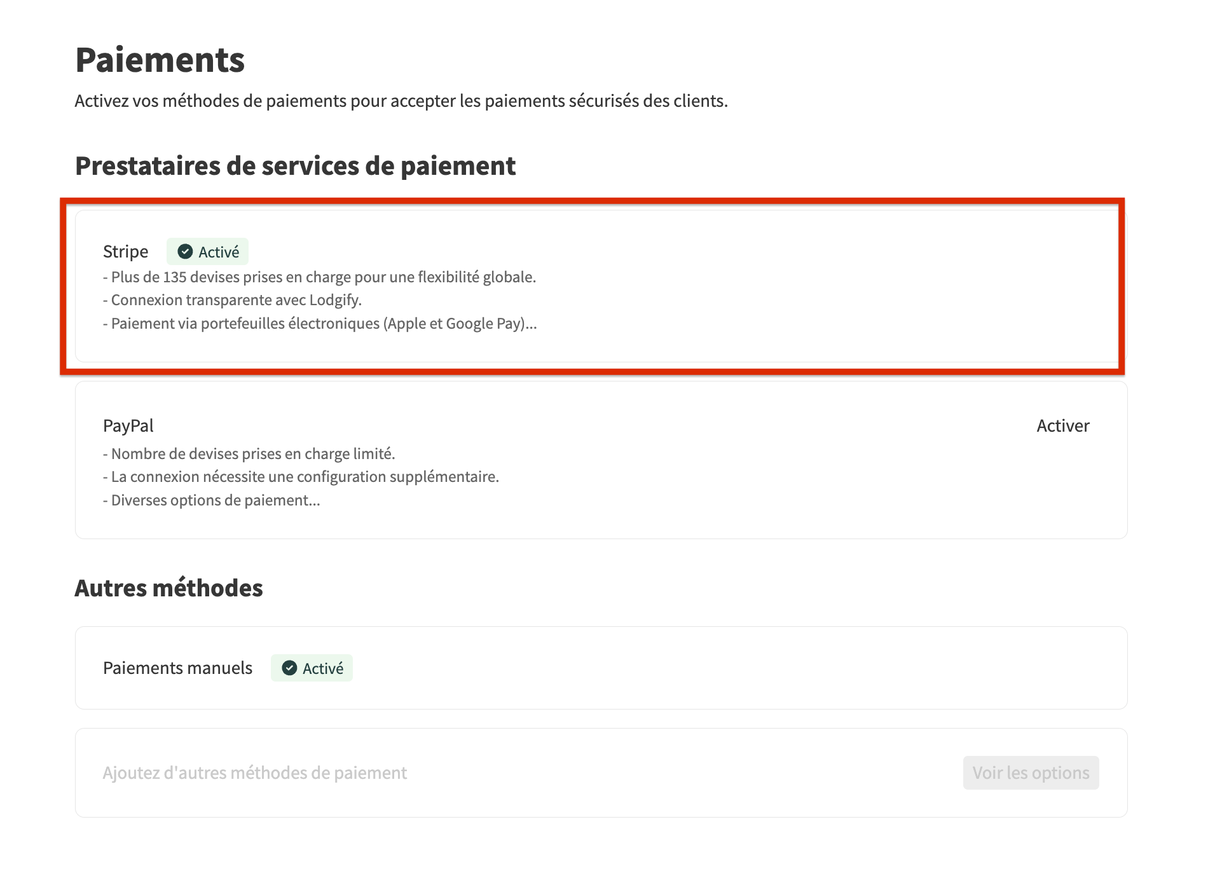Image resolution: width=1208 pixels, height=885 pixels.
Task: Select the Stripe provider logo text
Action: pyautogui.click(x=125, y=251)
